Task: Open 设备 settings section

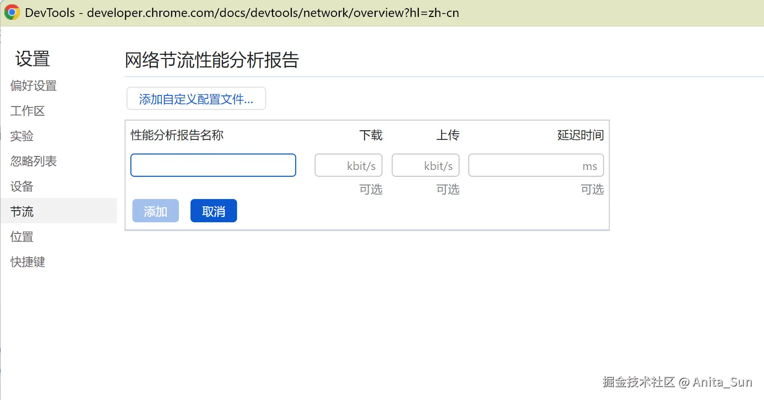Action: pos(22,186)
